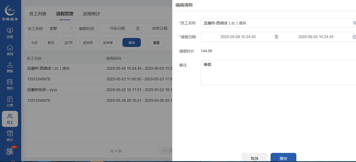Click the 备注 textarea containing 事假
Screen dimensions: 356x162
click(x=278, y=73)
